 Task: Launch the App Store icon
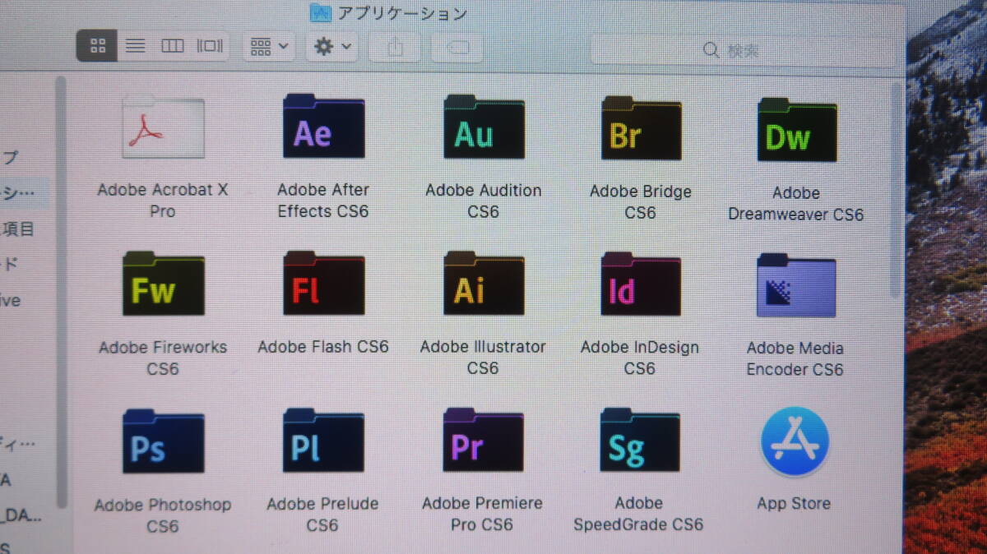794,443
